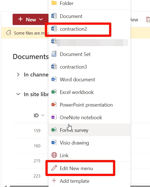The width and height of the screenshot is (150, 187).
Task: Choose the contraction2 template entry
Action: coord(89,29)
